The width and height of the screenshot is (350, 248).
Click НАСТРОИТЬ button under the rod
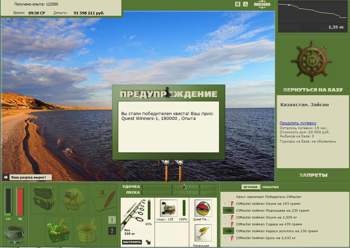tap(132, 242)
